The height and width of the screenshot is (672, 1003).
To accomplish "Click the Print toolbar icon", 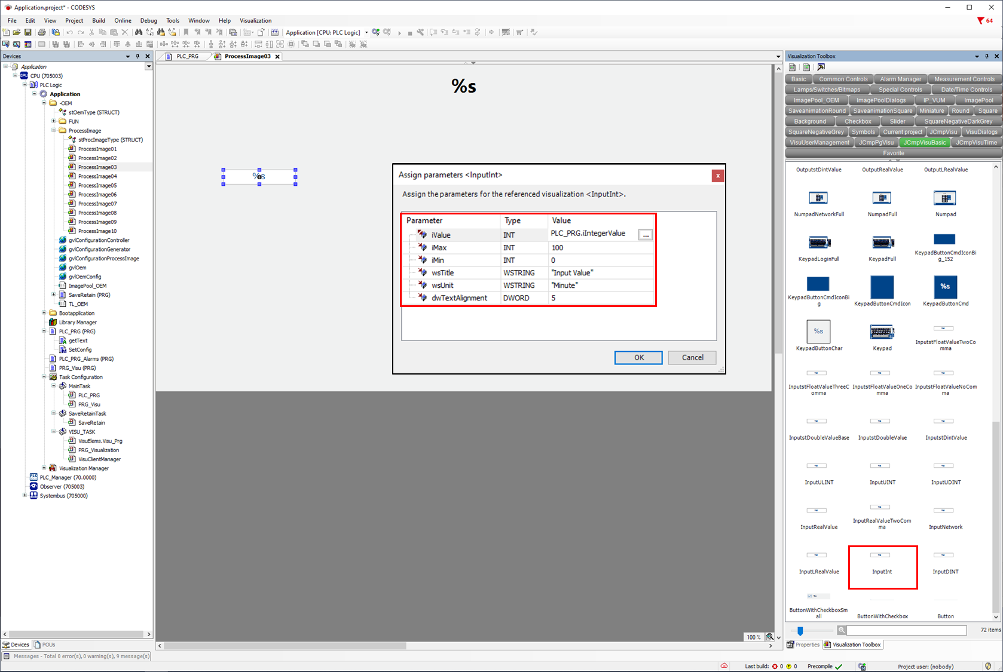I will [x=41, y=32].
